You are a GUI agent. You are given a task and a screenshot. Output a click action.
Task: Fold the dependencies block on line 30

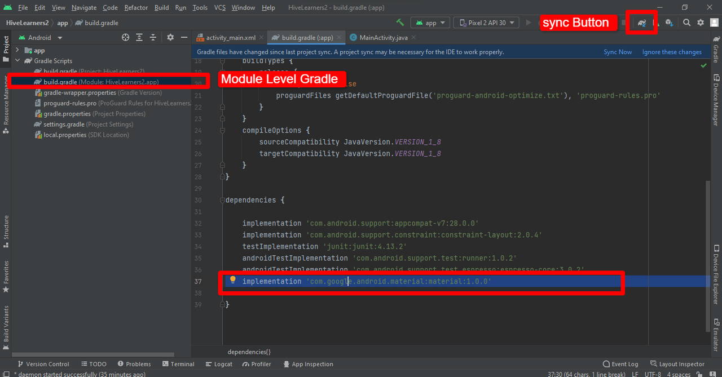pyautogui.click(x=222, y=200)
